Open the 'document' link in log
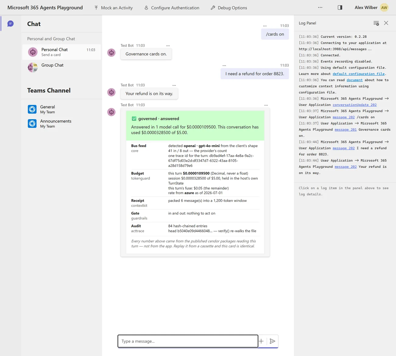This screenshot has height=356, width=396. [355, 80]
